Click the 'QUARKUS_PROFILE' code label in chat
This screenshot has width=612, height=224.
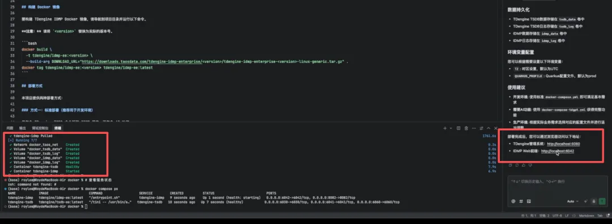[x=528, y=76]
